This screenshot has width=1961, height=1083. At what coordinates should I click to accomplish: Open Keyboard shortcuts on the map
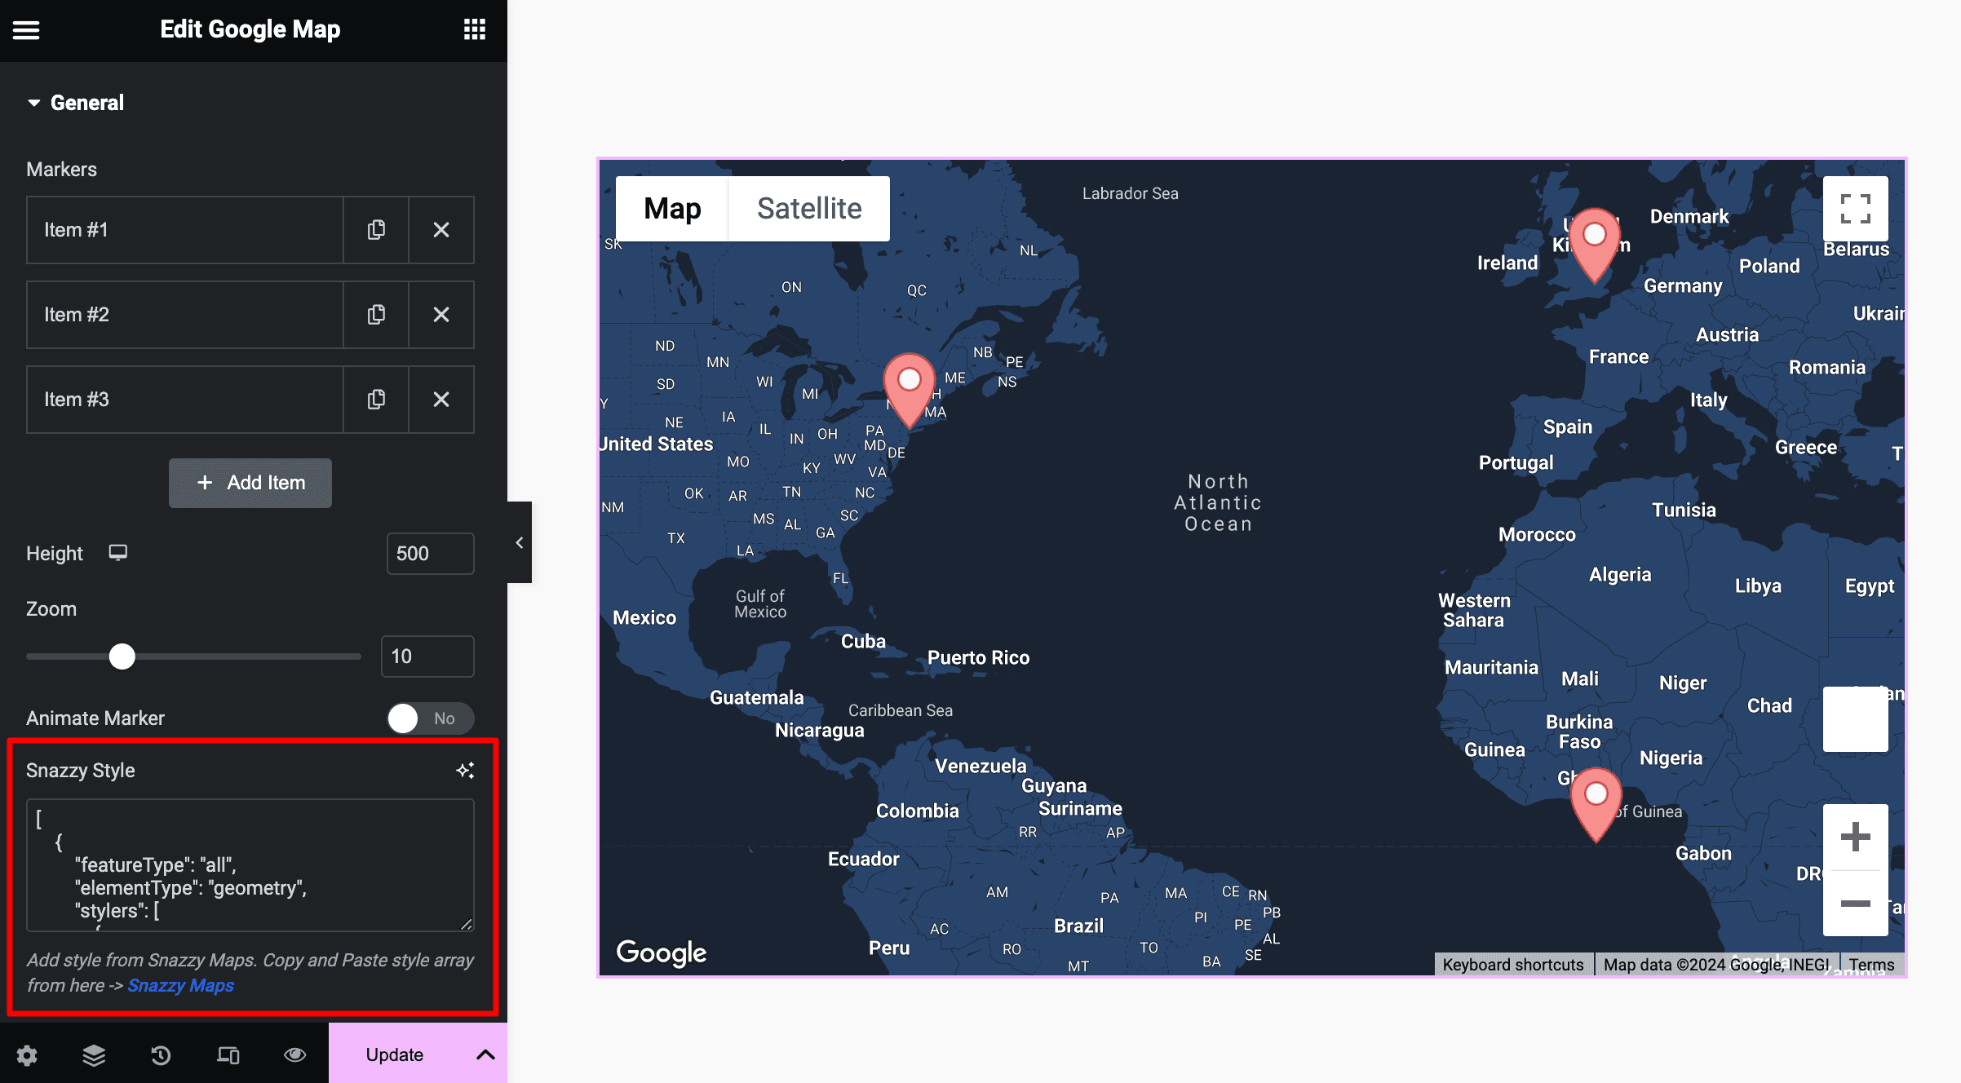pos(1513,965)
